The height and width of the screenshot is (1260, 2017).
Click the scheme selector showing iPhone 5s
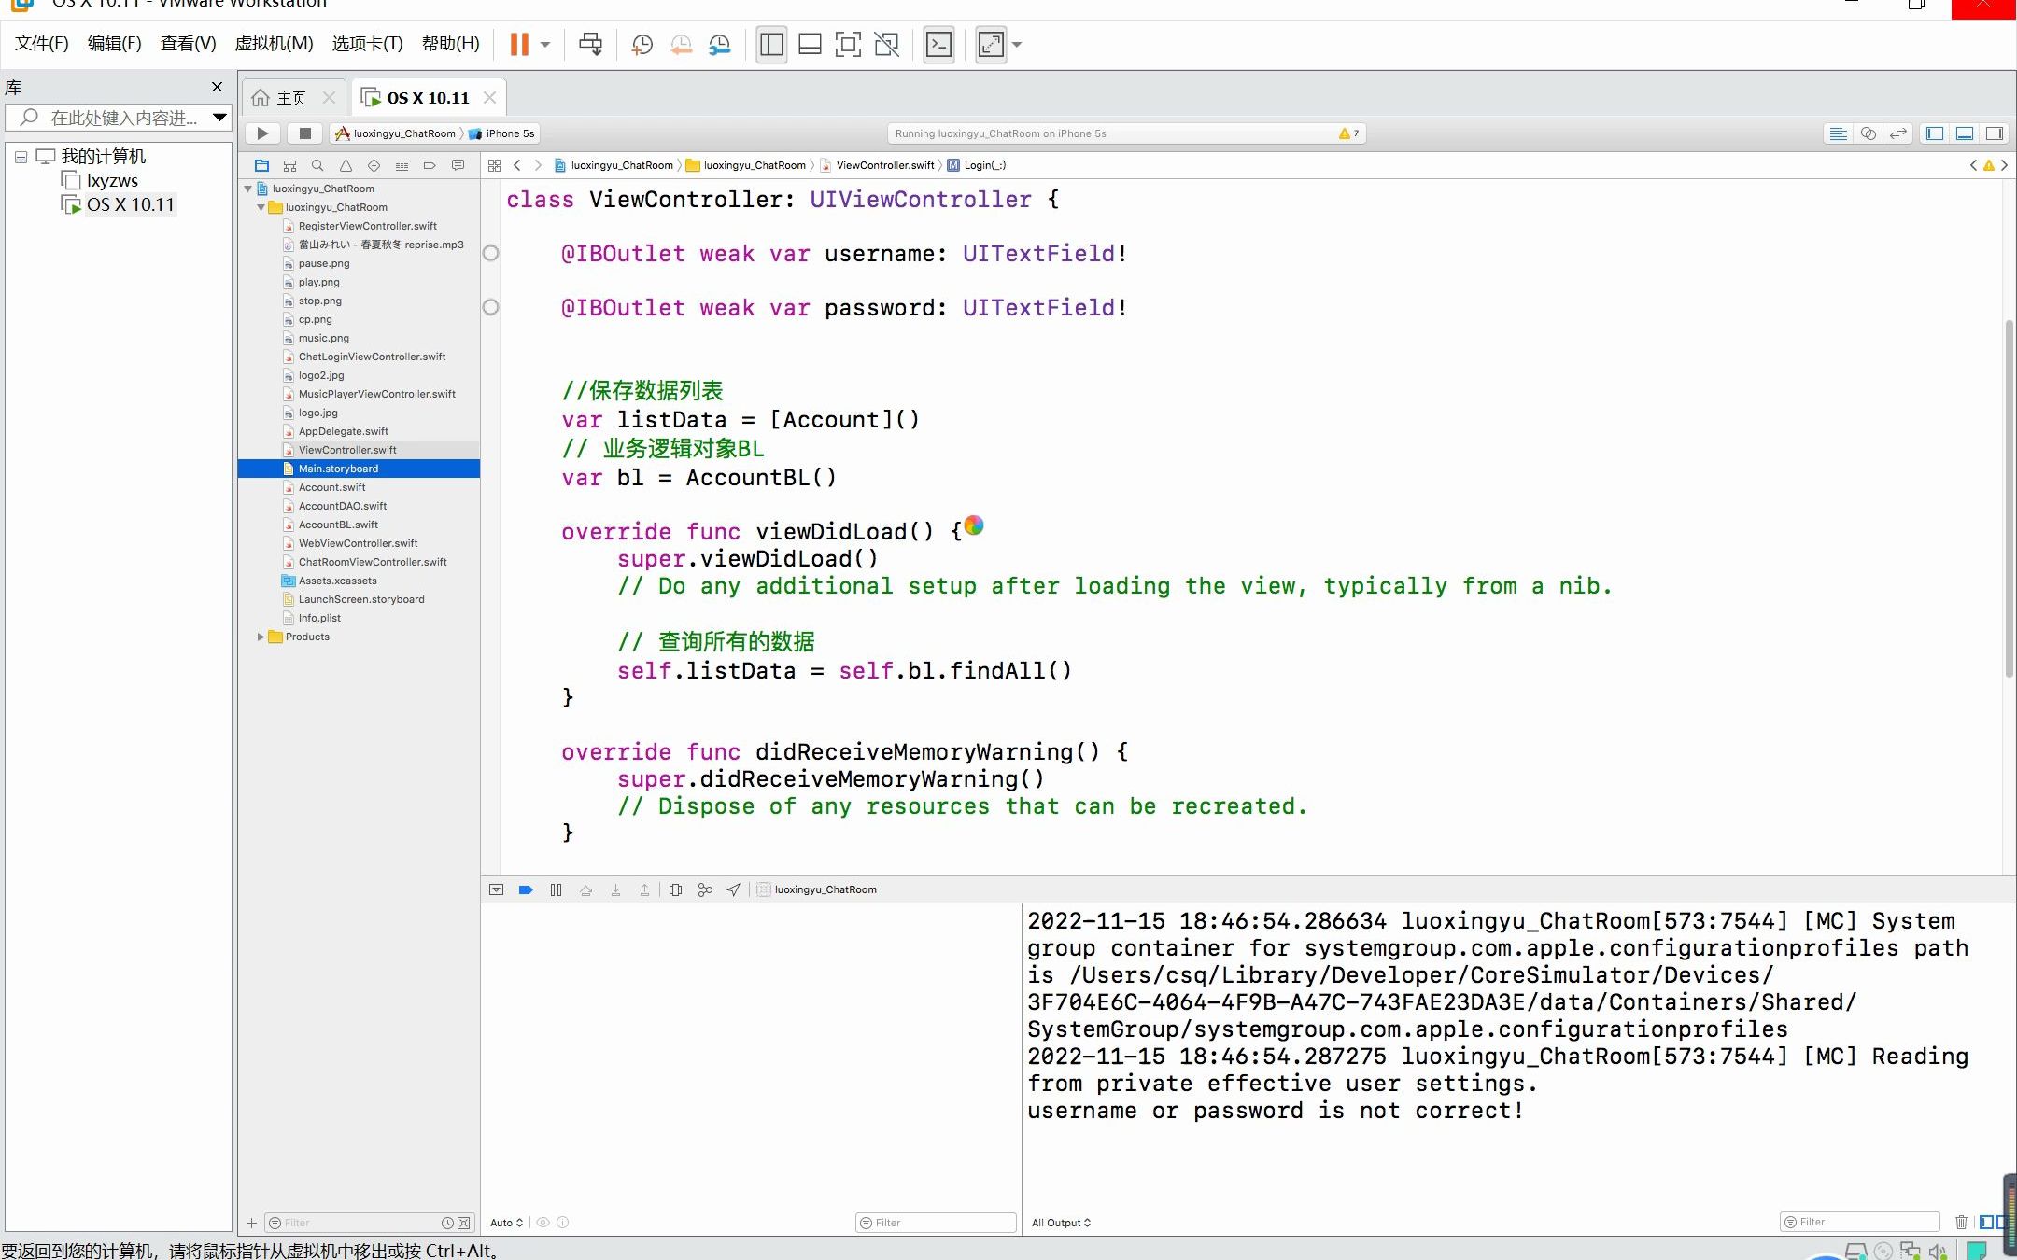click(511, 133)
